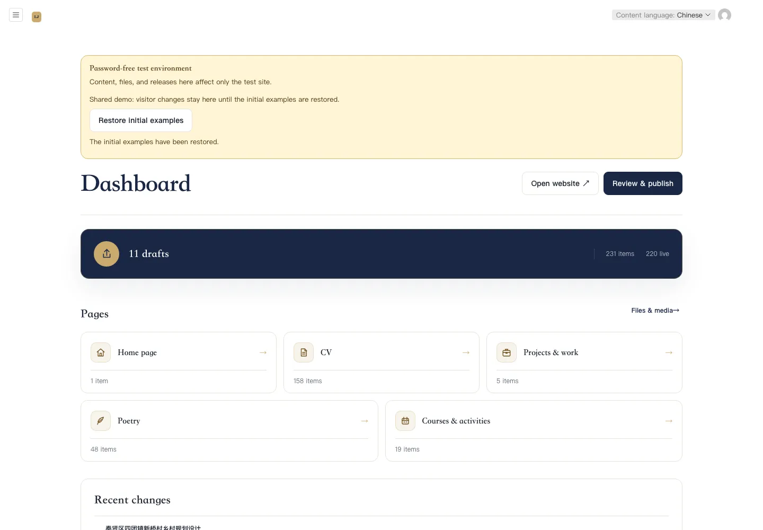Image resolution: width=763 pixels, height=530 pixels.
Task: Click Review & publish button
Action: pos(643,183)
